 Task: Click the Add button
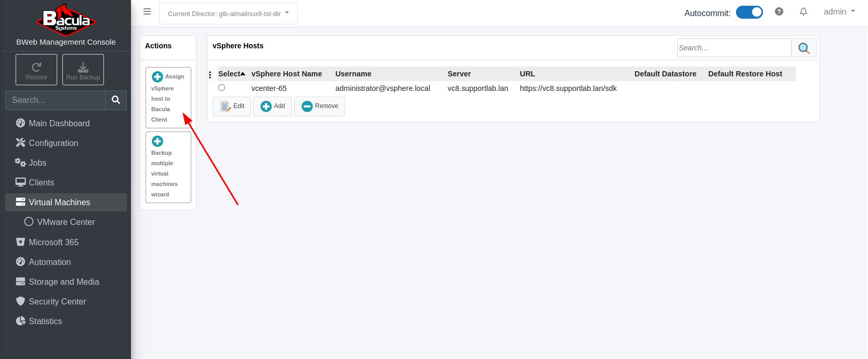[x=272, y=106]
